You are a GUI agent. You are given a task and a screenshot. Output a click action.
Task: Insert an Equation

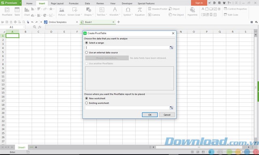[x=140, y=12]
